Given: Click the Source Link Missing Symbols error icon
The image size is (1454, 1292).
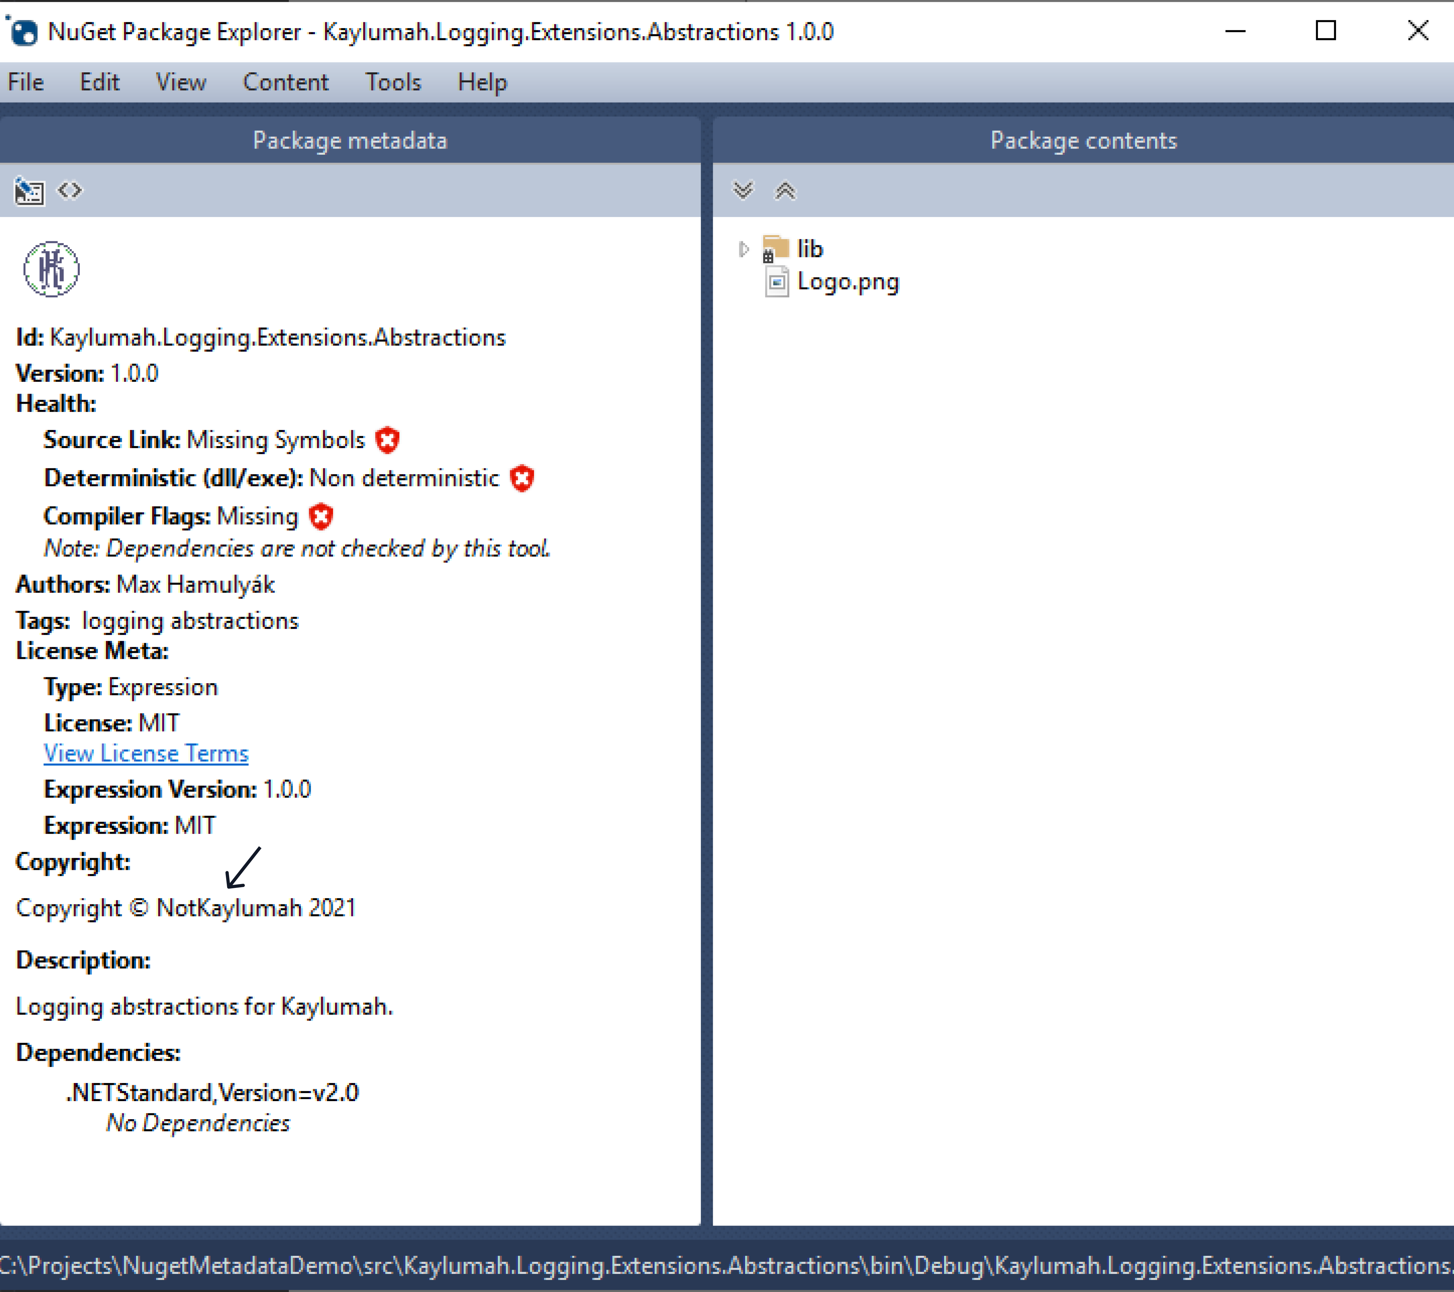Looking at the screenshot, I should [x=388, y=440].
